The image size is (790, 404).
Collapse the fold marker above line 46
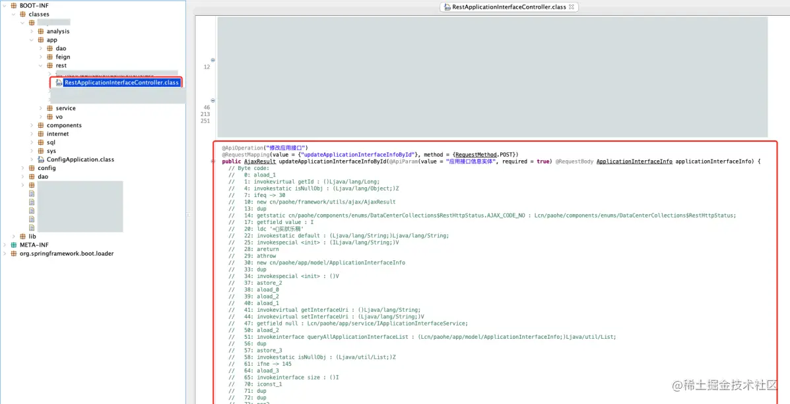tap(213, 100)
